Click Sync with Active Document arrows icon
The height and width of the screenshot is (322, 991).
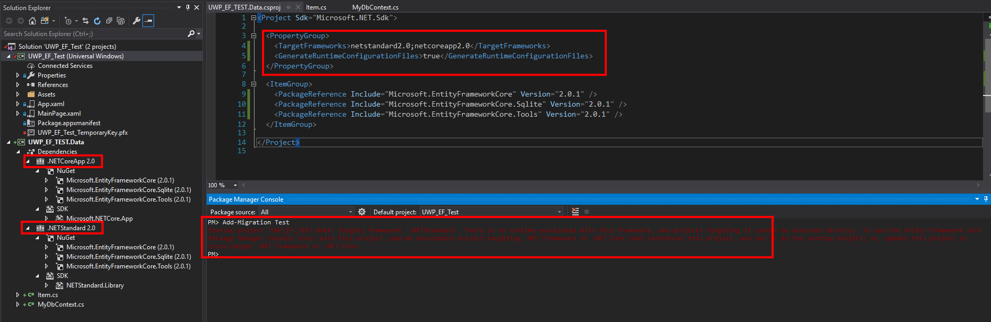pyautogui.click(x=86, y=21)
